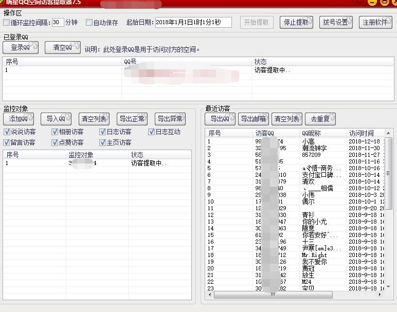
Task: Select visitor row named 清欢
Action: click(x=296, y=181)
